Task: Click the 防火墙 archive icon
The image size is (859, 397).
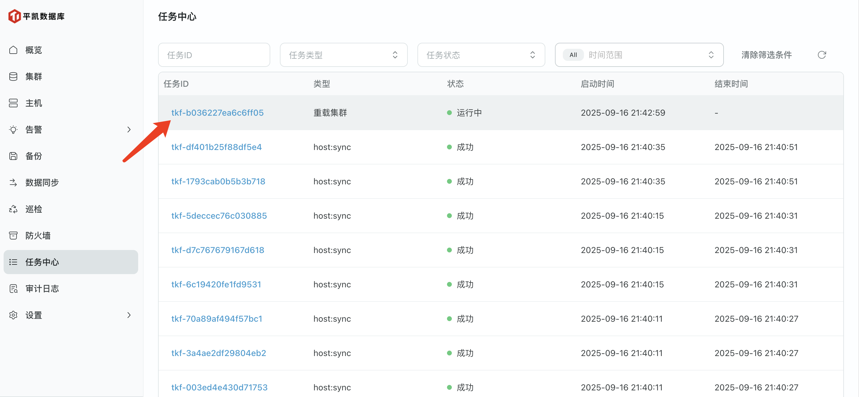Action: click(13, 236)
